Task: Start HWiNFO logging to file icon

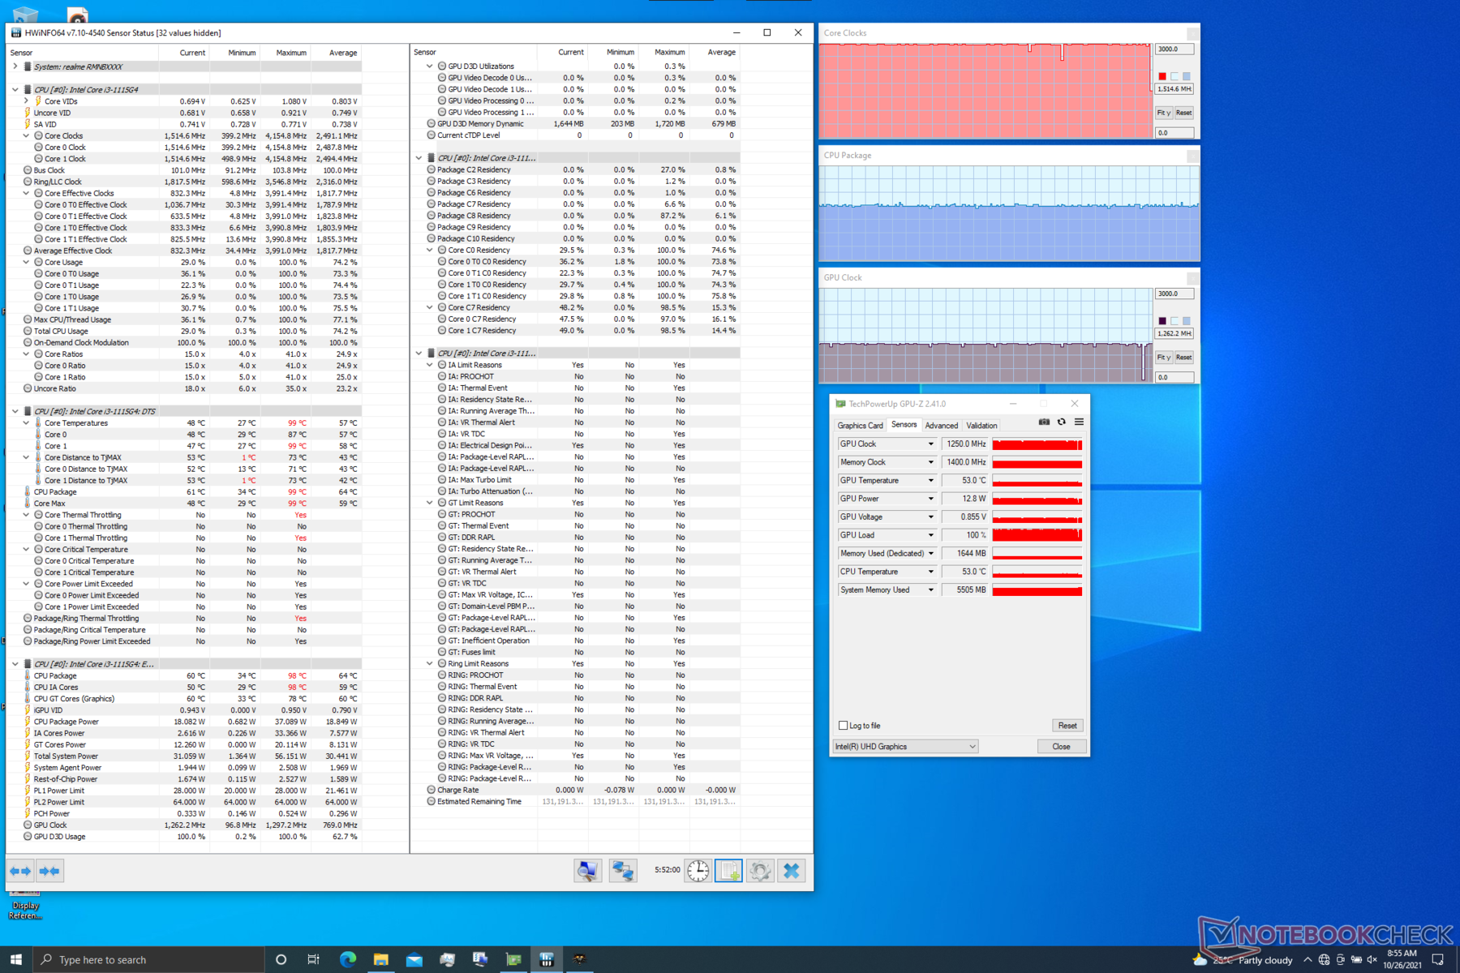Action: [728, 871]
